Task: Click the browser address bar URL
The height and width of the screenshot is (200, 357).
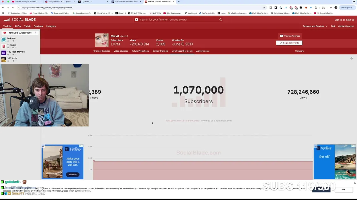Action: (47, 7)
